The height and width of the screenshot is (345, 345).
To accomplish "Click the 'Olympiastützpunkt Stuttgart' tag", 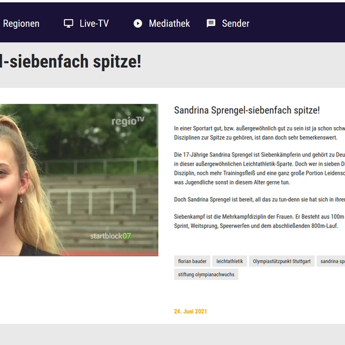I will (282, 261).
